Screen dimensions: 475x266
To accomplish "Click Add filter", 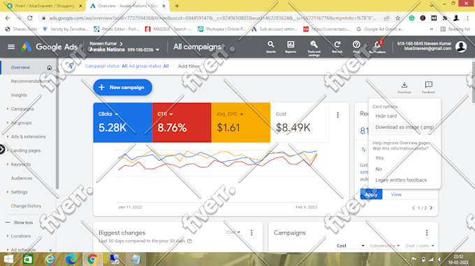I will pyautogui.click(x=189, y=66).
